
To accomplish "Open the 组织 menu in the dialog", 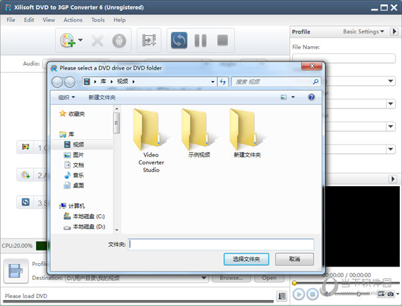I will click(66, 97).
